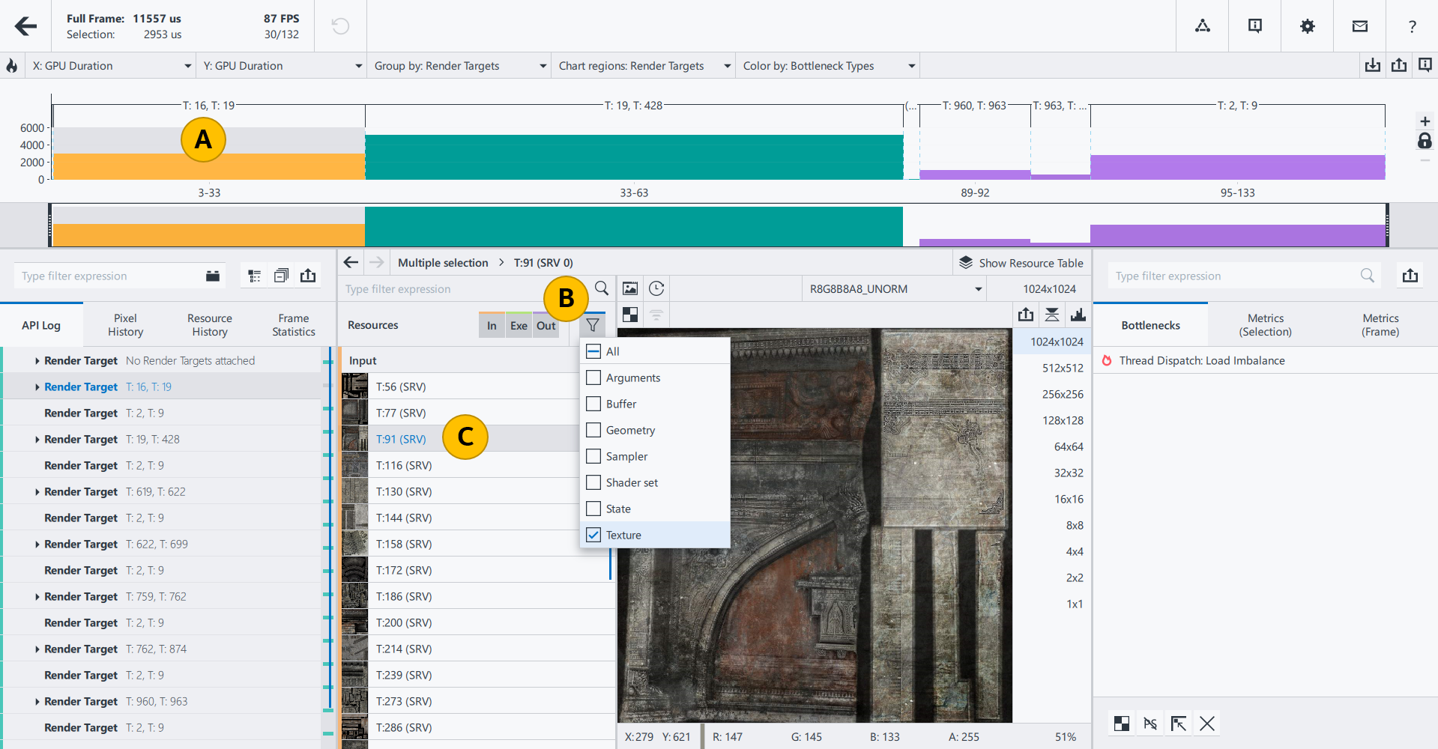1438x749 pixels.
Task: Enable the Buffer filter checkbox
Action: click(x=593, y=404)
